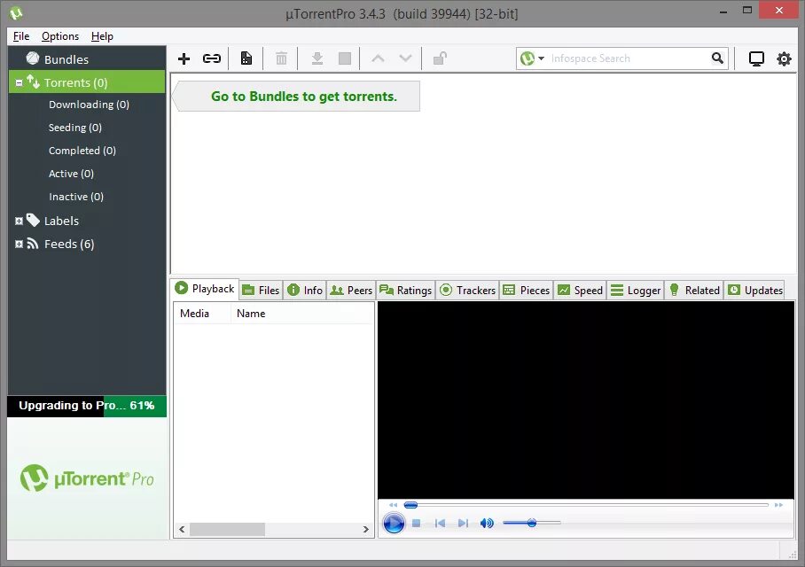This screenshot has height=567, width=805.
Task: Select the Active (0) category
Action: (x=71, y=174)
